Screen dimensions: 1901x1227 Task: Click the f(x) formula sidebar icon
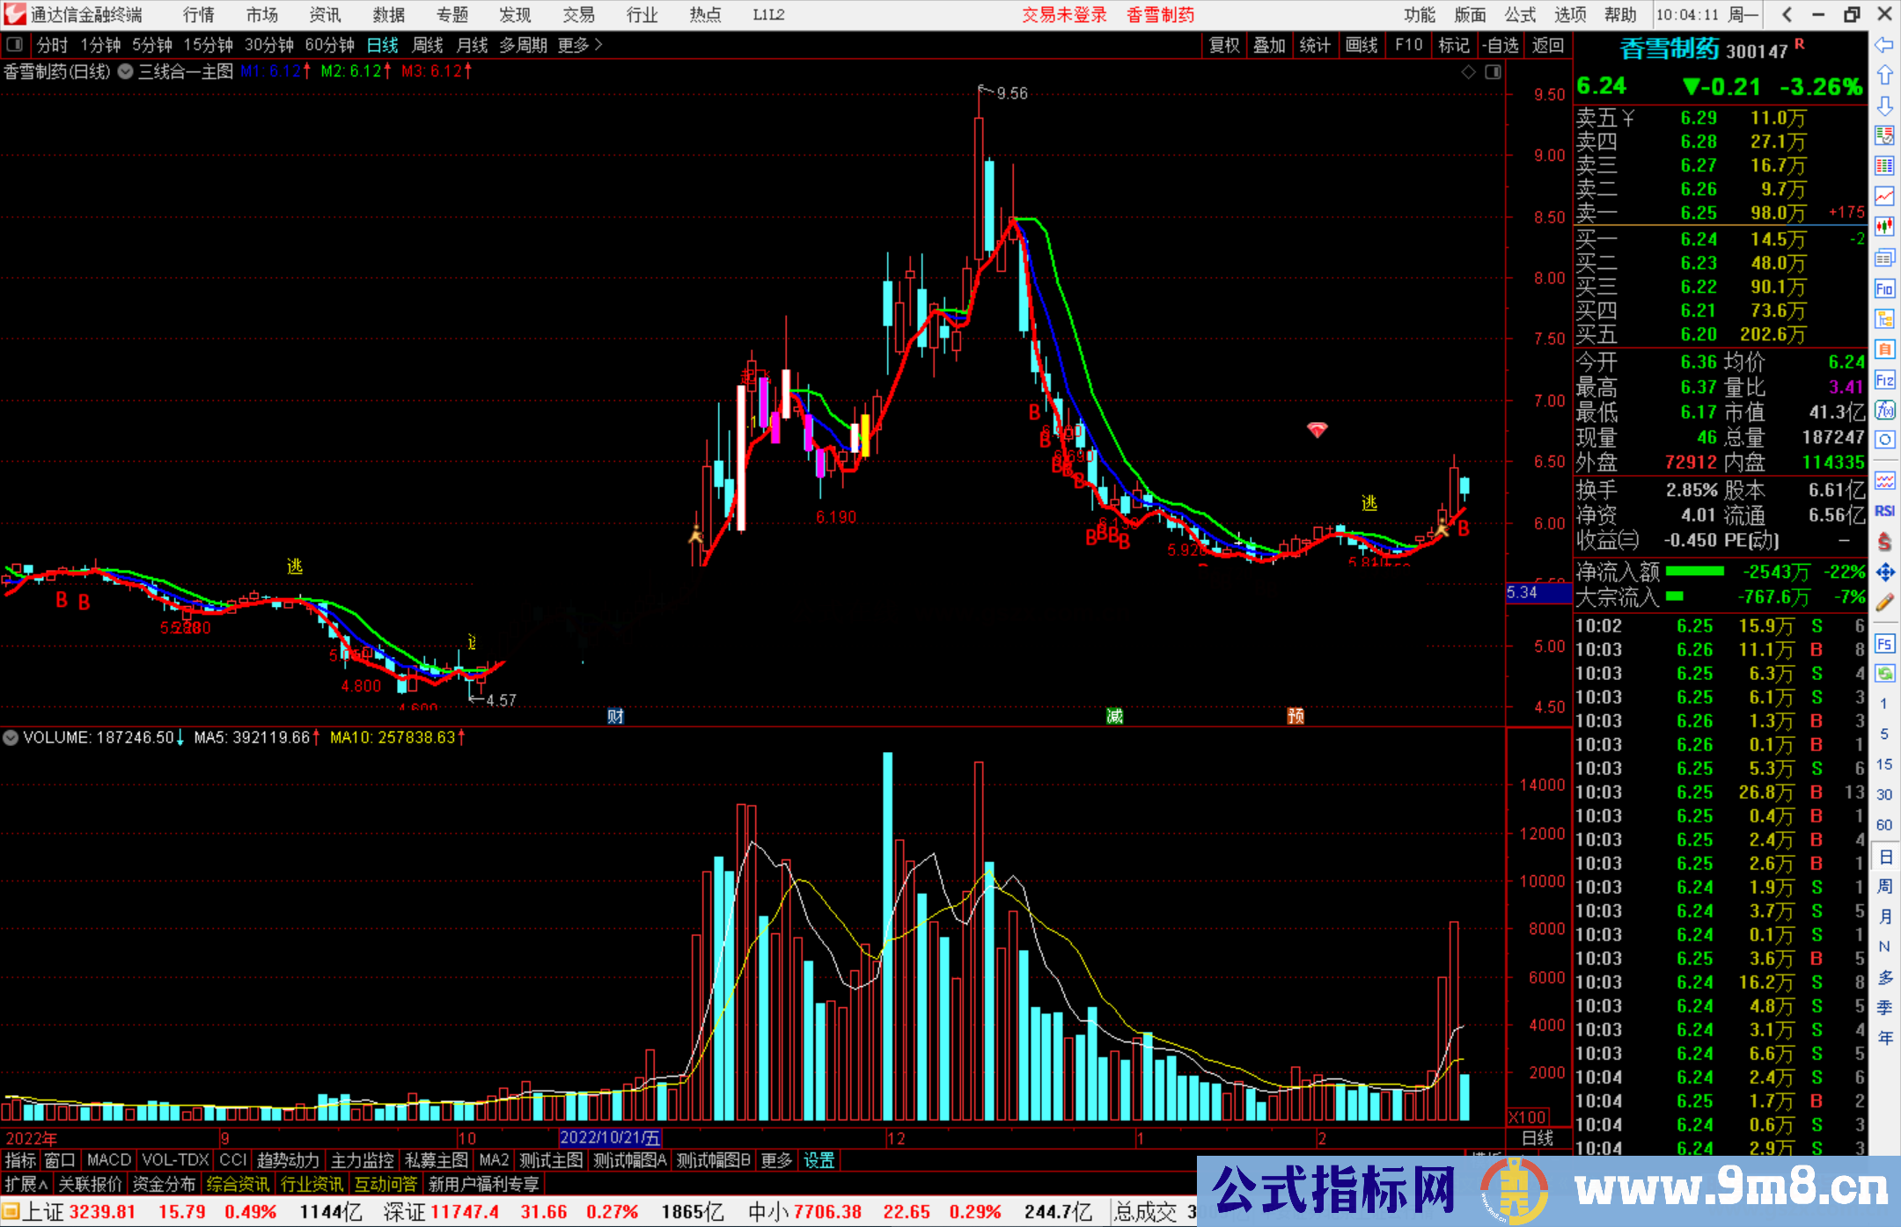point(1883,410)
